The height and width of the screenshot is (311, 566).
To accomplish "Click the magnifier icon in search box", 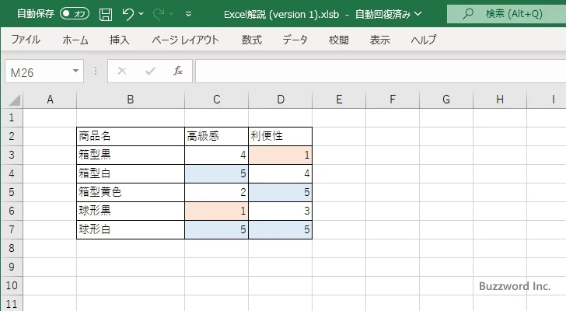I will [468, 14].
